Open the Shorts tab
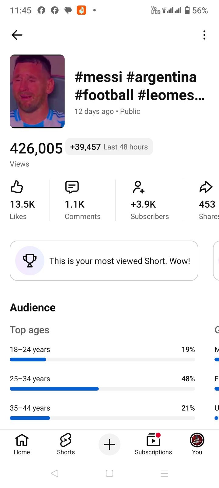The height and width of the screenshot is (488, 219). tap(66, 444)
